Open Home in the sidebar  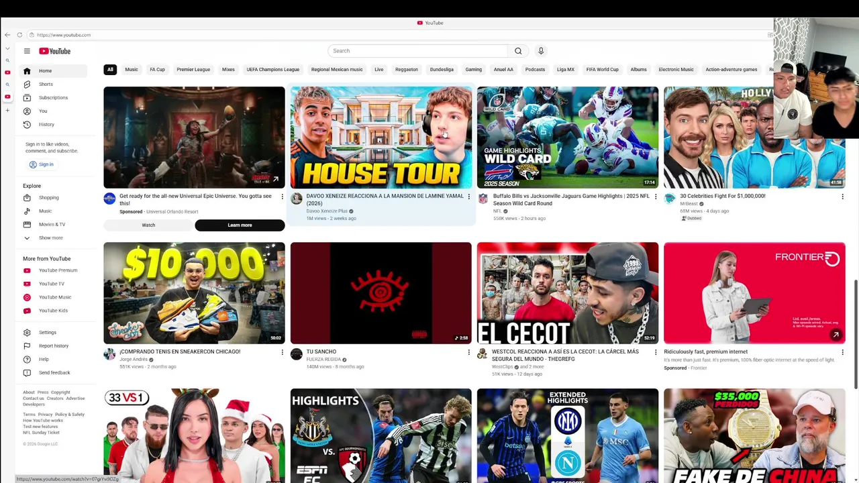coord(53,70)
